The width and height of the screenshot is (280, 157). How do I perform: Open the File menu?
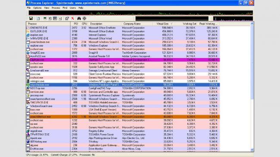[x=29, y=8]
